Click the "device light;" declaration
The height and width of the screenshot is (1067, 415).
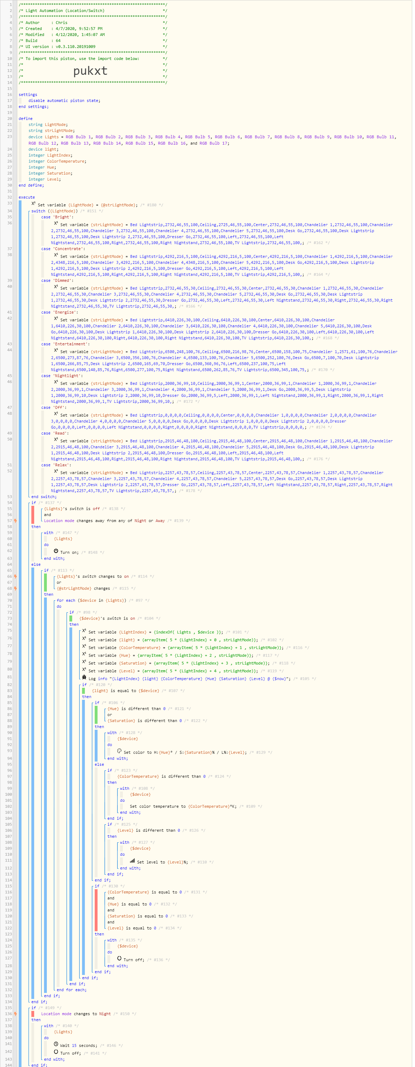tap(43, 149)
